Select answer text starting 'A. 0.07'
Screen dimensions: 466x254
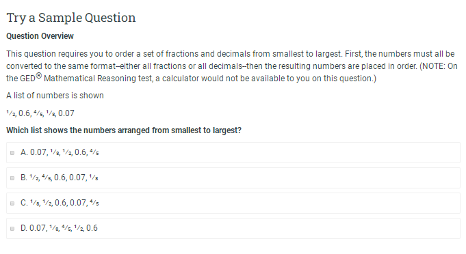click(60, 152)
